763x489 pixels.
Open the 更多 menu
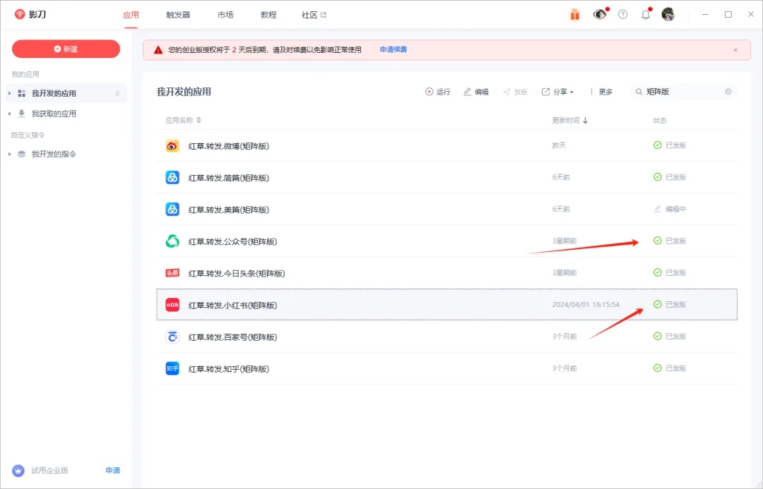click(601, 92)
